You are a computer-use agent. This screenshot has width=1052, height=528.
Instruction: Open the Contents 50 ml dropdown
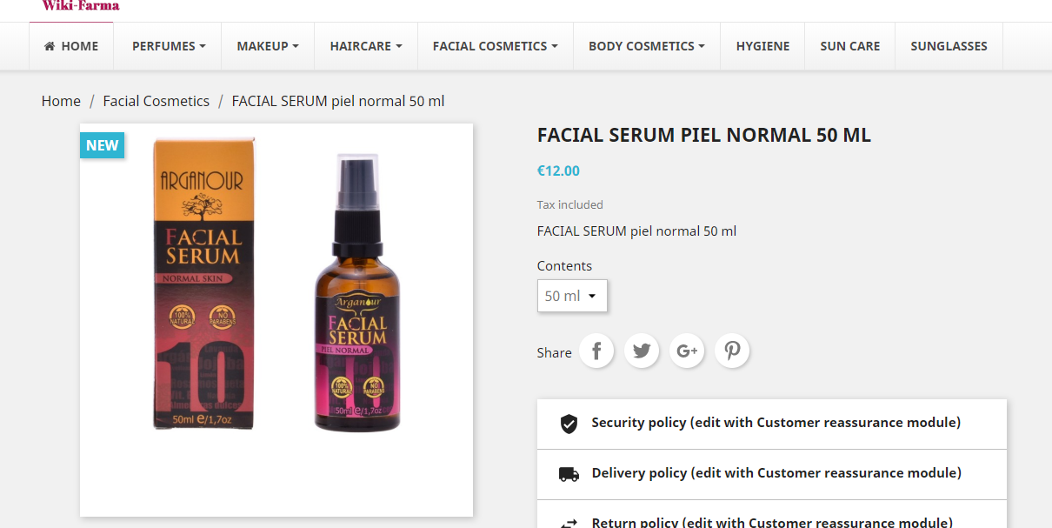(x=572, y=296)
